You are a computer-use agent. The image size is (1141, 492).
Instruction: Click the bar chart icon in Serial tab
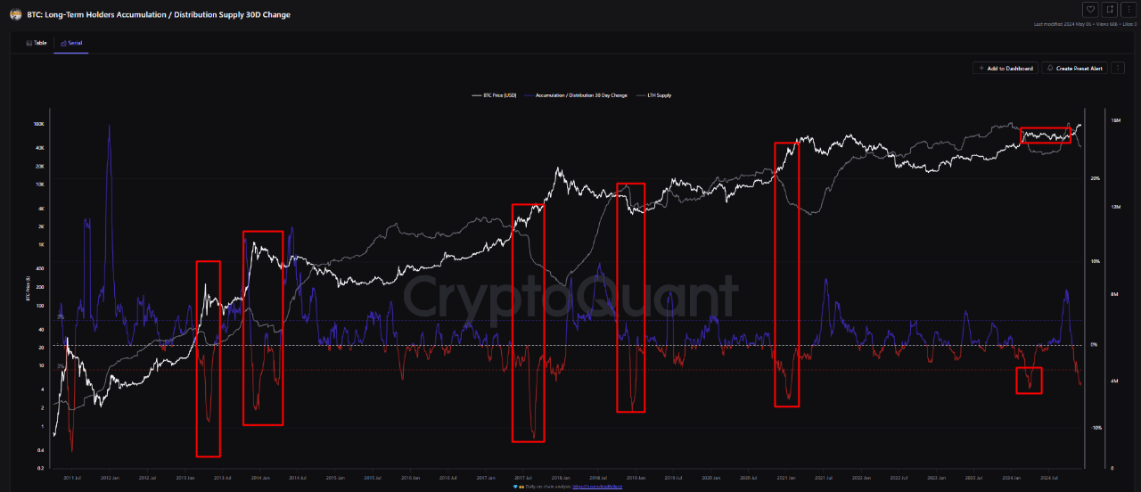63,43
